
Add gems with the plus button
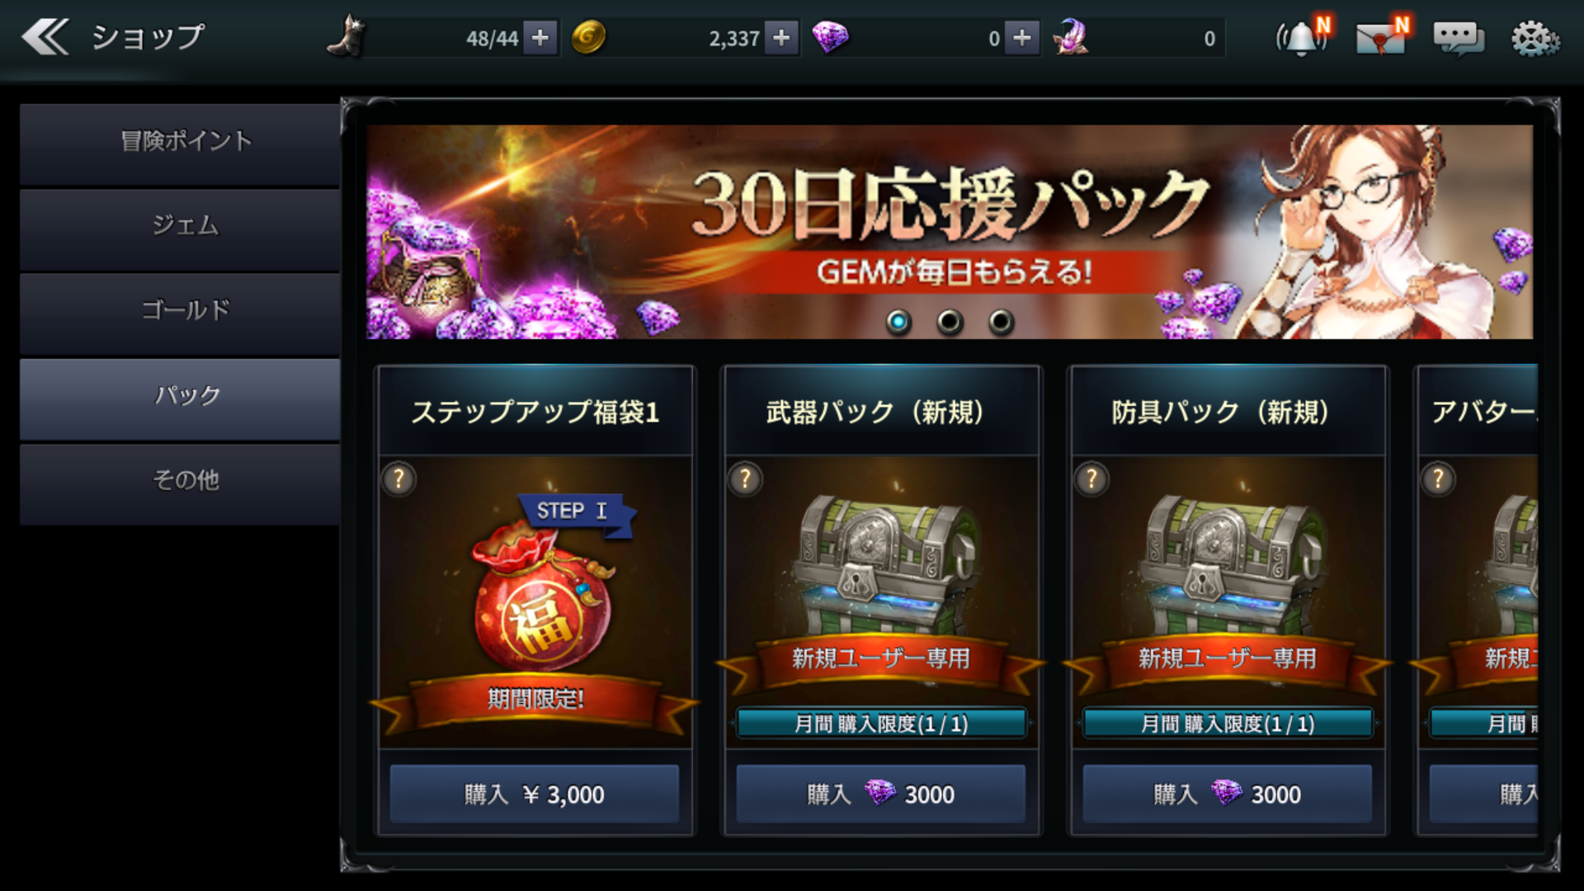pos(1021,38)
